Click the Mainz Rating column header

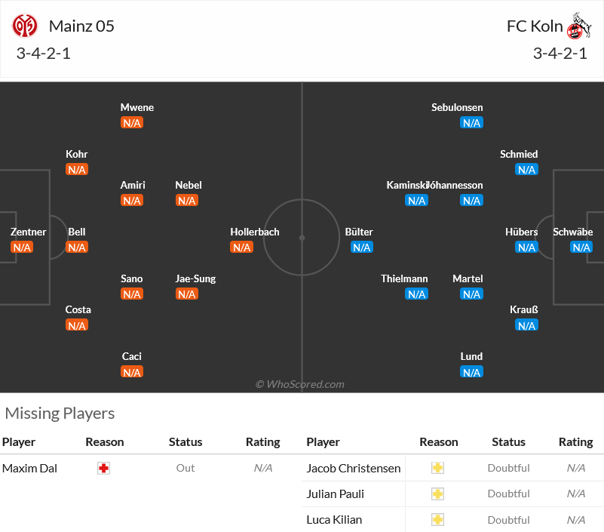point(262,441)
